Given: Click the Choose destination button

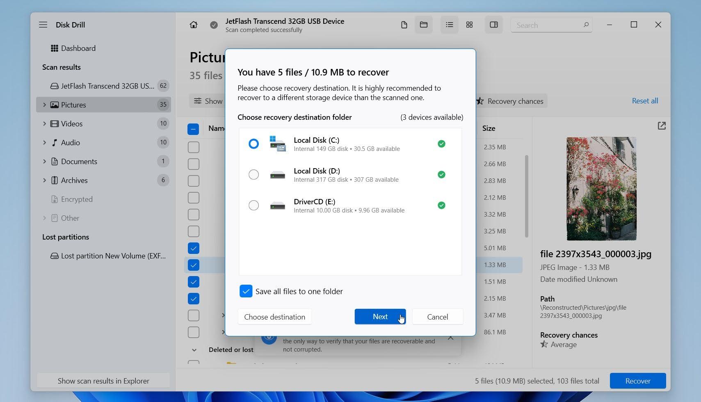Looking at the screenshot, I should coord(275,317).
